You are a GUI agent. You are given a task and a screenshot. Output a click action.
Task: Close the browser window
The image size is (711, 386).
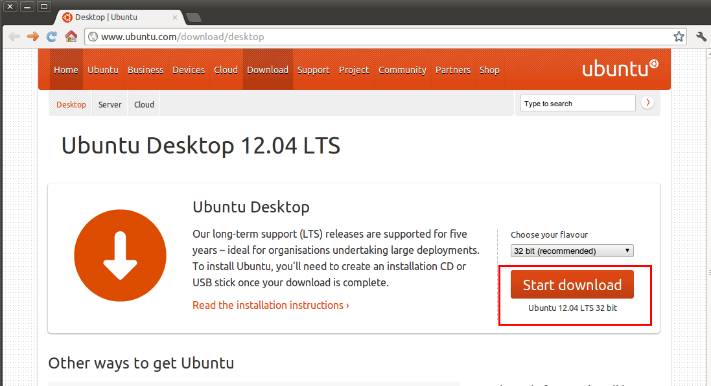[10, 6]
